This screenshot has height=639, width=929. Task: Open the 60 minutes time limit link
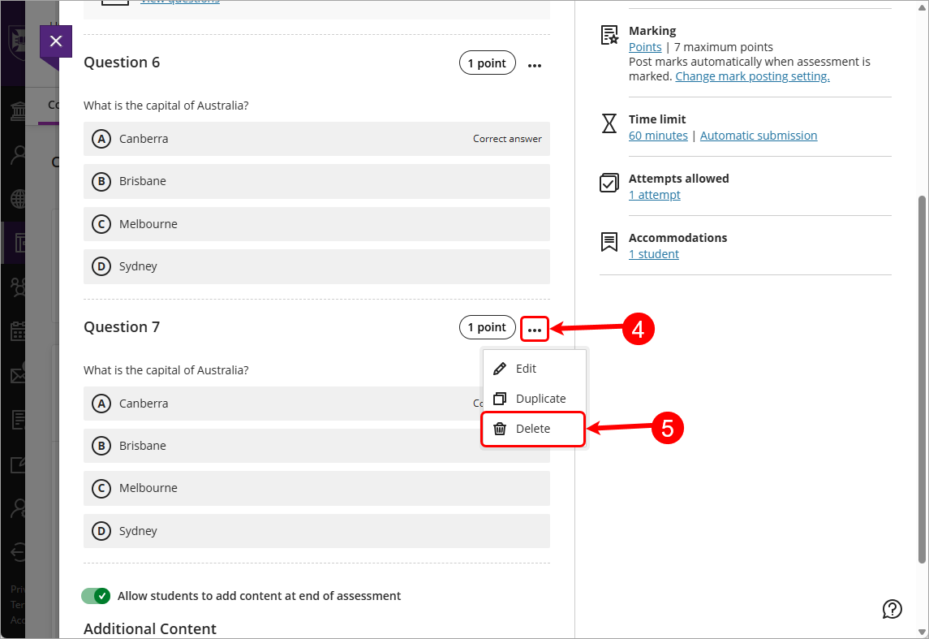click(658, 136)
